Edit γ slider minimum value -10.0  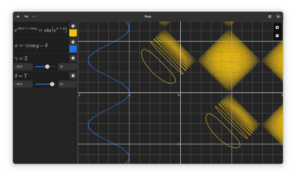(23, 67)
